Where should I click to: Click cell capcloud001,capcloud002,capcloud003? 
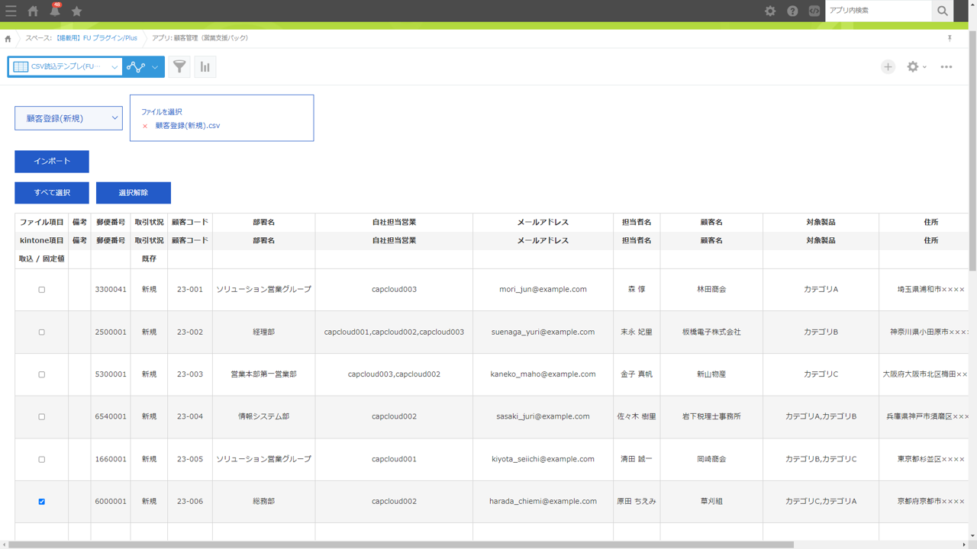point(394,332)
